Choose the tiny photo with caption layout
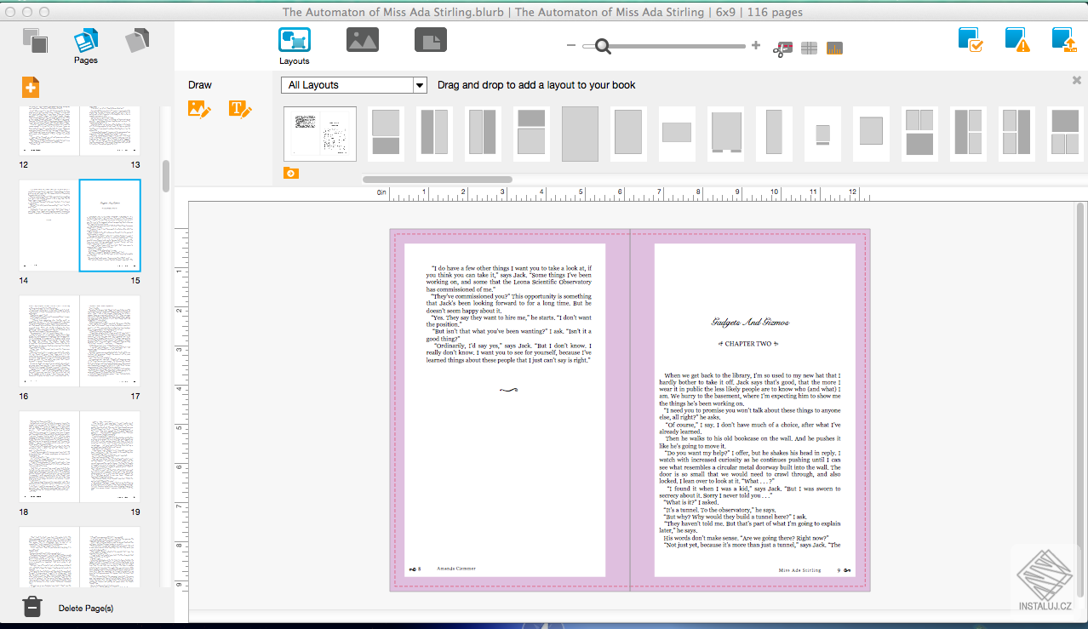The width and height of the screenshot is (1088, 629). tap(822, 134)
